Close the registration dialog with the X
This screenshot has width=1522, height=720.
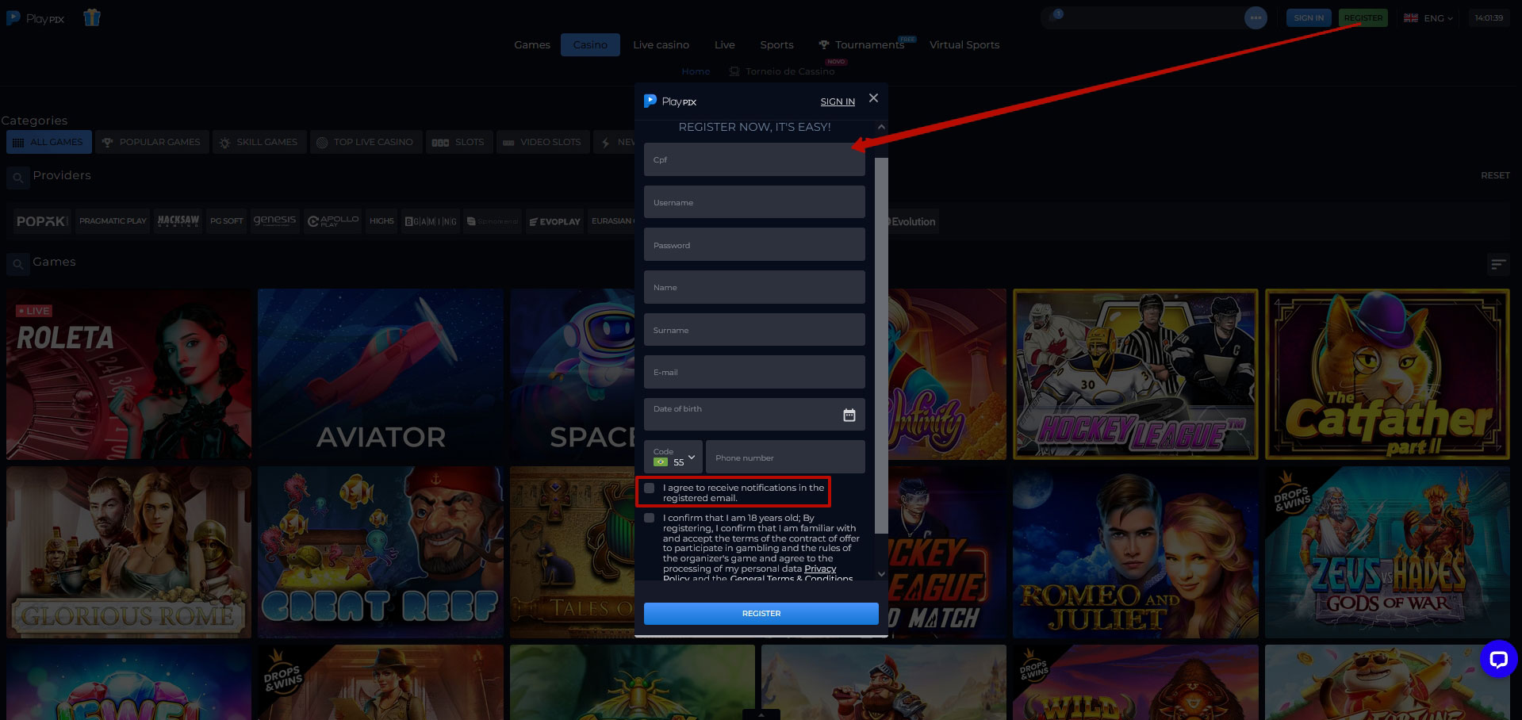[873, 98]
